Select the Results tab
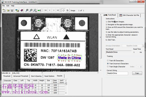The height and width of the screenshot is (97, 146). (60, 76)
